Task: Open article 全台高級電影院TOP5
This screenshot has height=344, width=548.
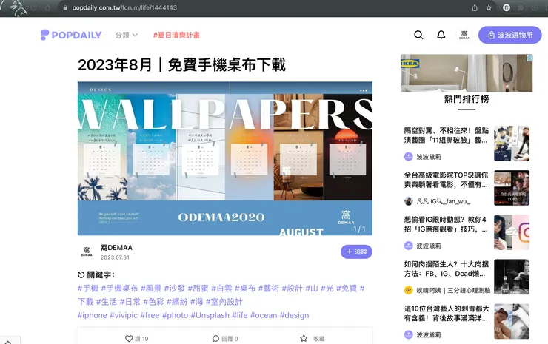Action: point(447,180)
